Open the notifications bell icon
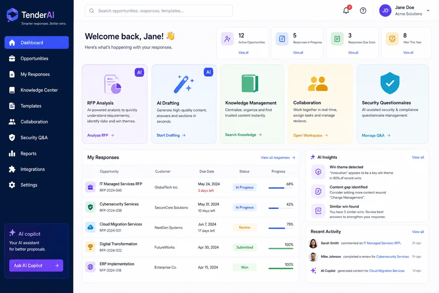The image size is (439, 293). (346, 11)
